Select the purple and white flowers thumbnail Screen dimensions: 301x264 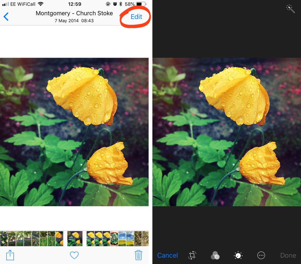coord(4,239)
